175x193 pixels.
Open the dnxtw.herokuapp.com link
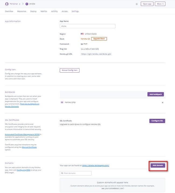96,166
